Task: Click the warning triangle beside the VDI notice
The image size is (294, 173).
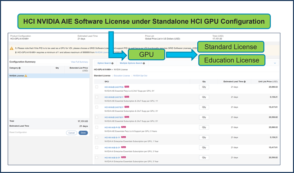Action: click(12, 48)
